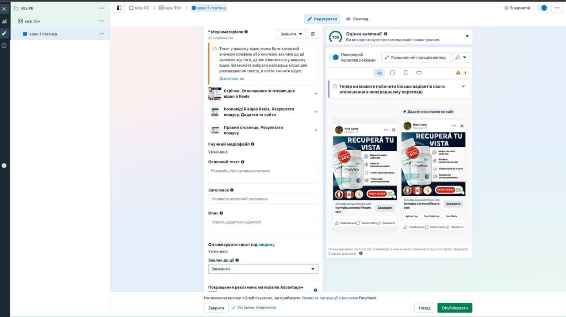The image size is (566, 317).
Task: Open the Дізнатися, як link
Action: [231, 79]
